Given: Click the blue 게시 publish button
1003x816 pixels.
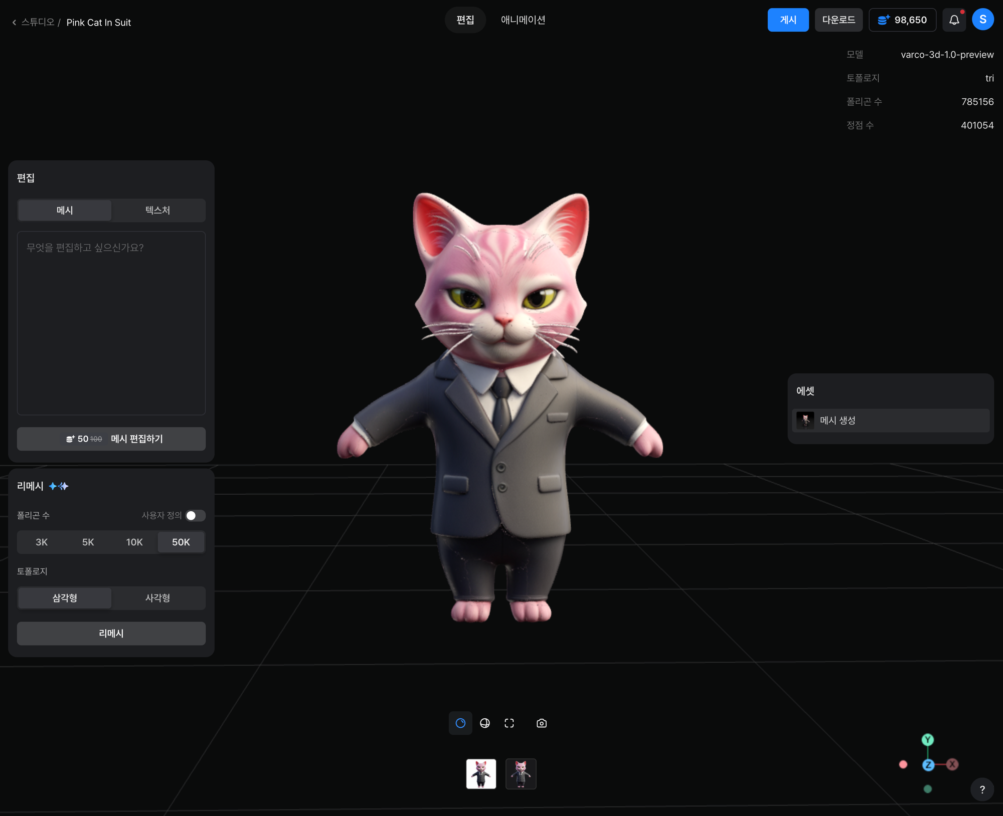Looking at the screenshot, I should (788, 20).
